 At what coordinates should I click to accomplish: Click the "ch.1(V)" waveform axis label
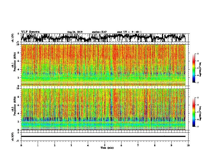pos(13,38)
